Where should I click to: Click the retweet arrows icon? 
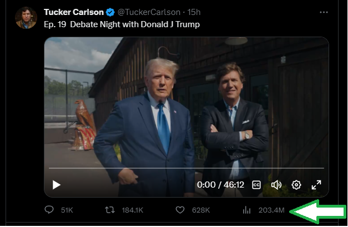click(110, 210)
